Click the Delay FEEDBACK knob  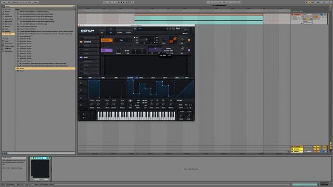coord(118,50)
